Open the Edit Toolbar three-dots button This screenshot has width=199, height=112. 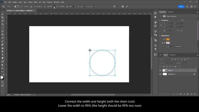2,72
